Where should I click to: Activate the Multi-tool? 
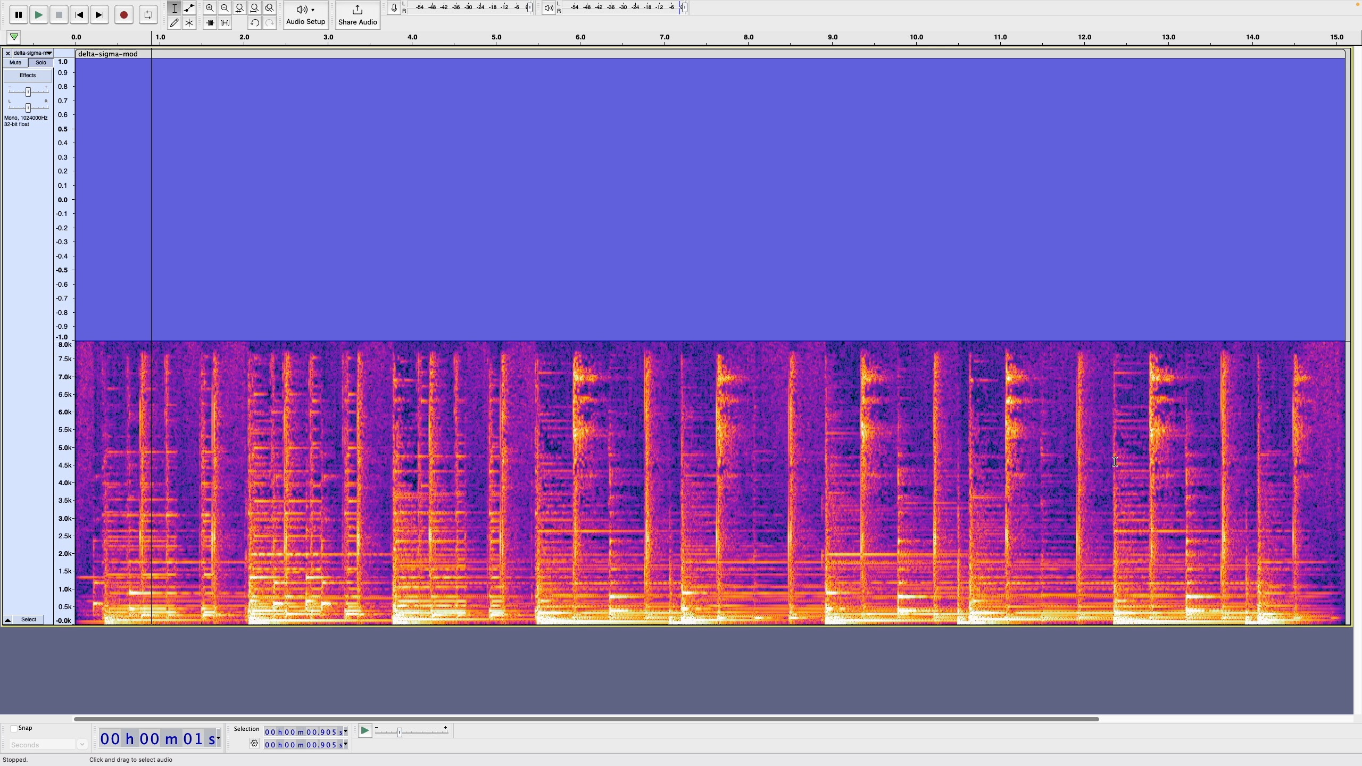(189, 22)
